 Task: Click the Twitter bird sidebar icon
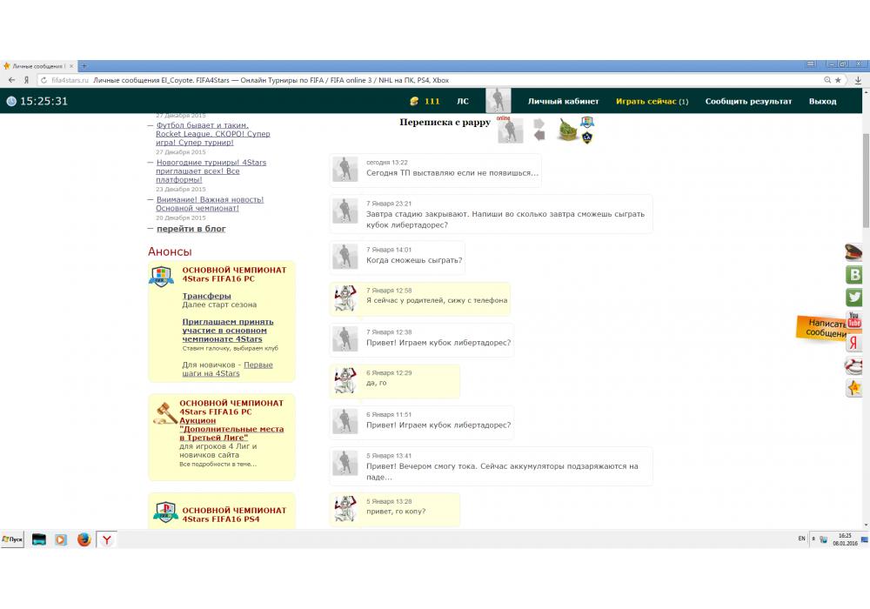coord(854,298)
